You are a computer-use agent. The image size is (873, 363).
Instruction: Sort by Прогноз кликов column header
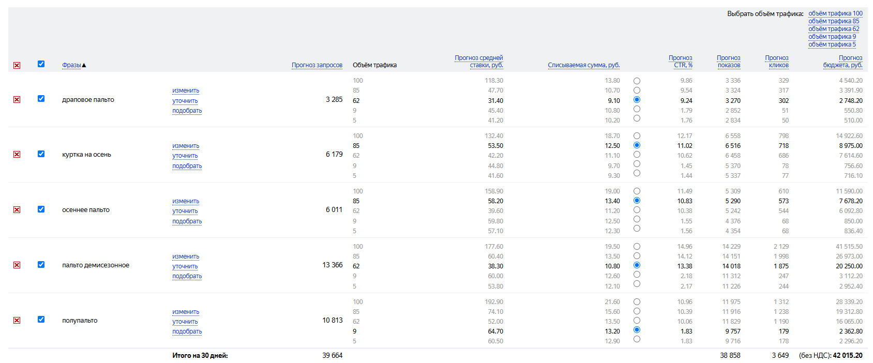point(777,62)
